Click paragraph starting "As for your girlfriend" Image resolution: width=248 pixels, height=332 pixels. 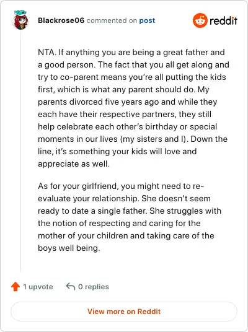130,217
